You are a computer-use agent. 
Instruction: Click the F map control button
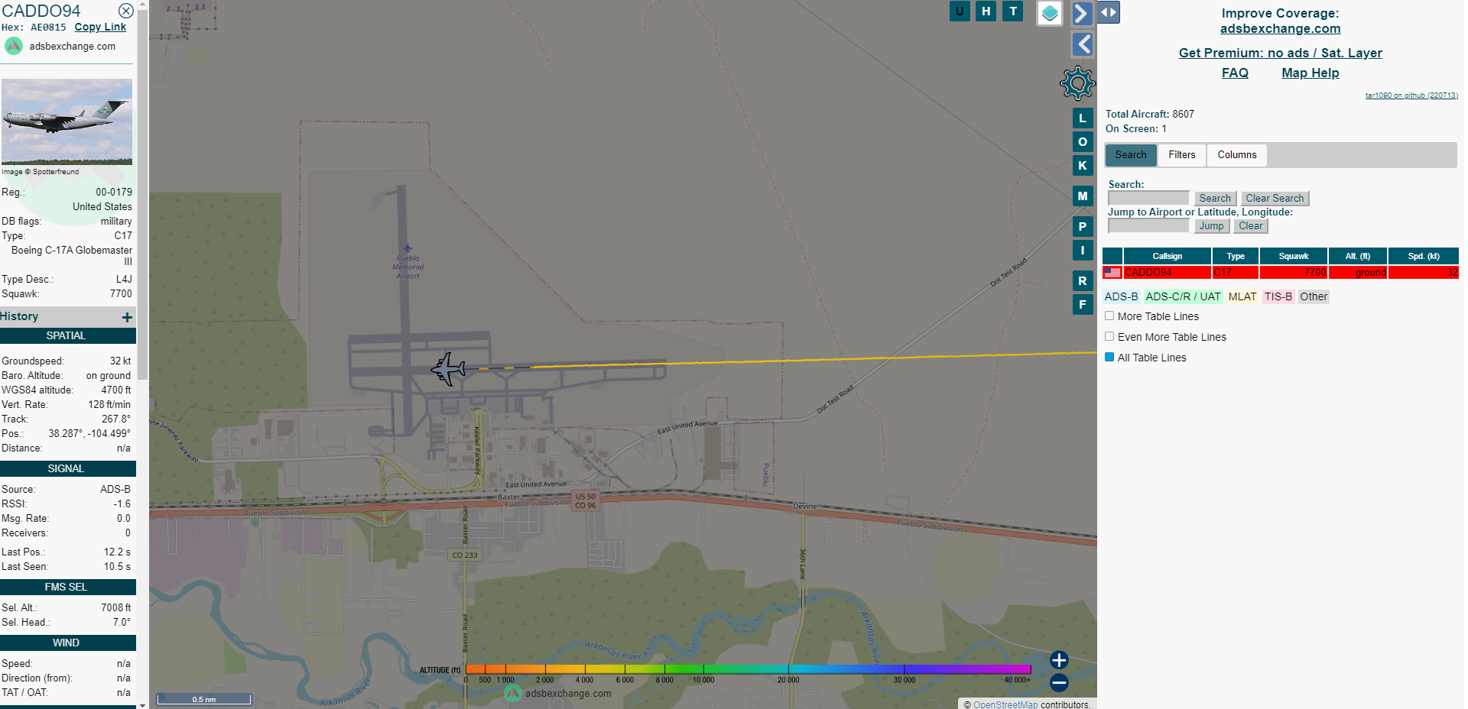(1083, 305)
